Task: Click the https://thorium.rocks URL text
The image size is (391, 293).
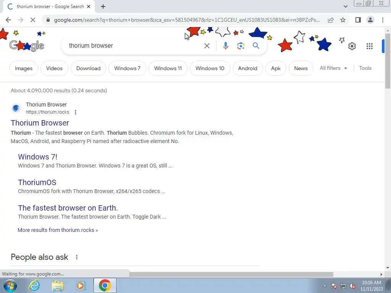Action: (47, 112)
